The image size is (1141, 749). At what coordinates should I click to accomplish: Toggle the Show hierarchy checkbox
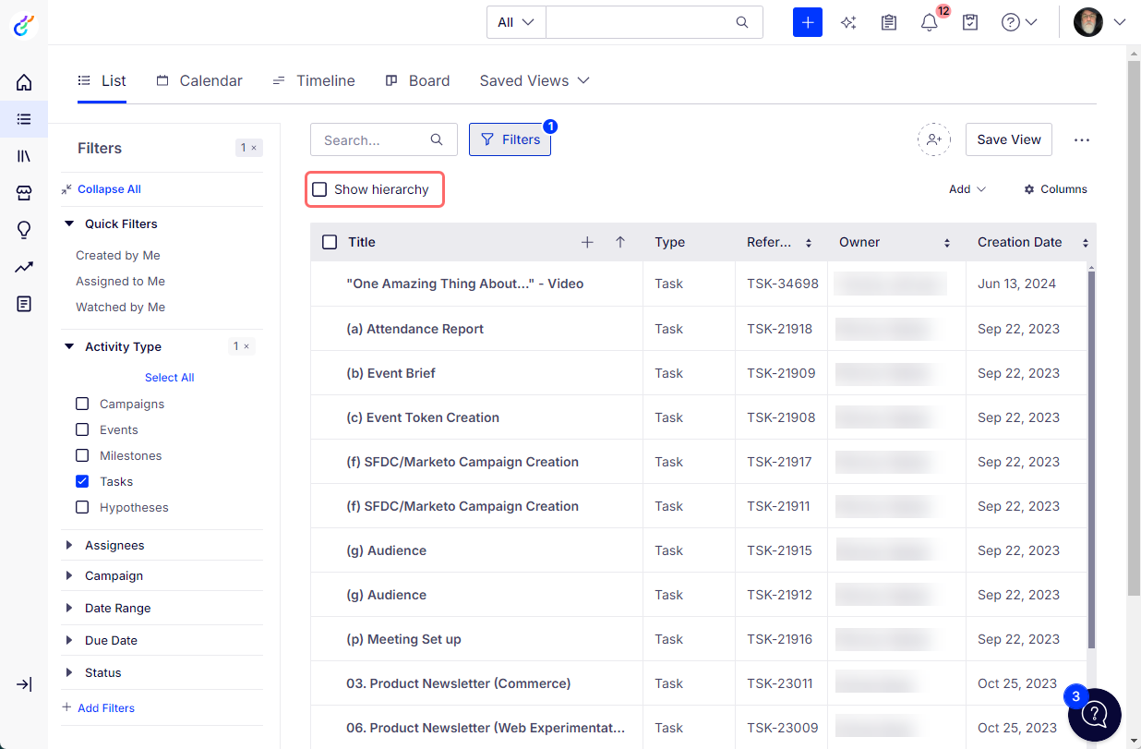tap(319, 189)
